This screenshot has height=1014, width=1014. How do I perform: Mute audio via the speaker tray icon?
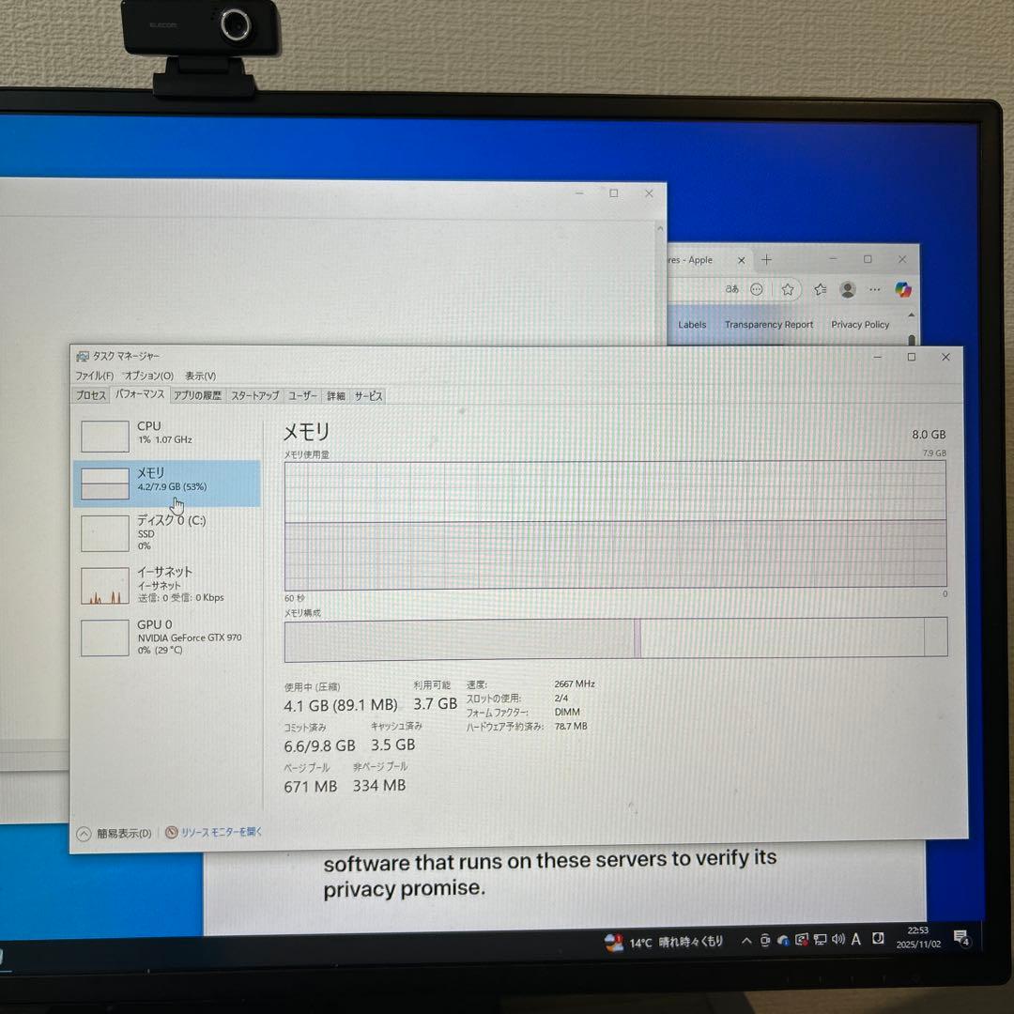point(837,940)
